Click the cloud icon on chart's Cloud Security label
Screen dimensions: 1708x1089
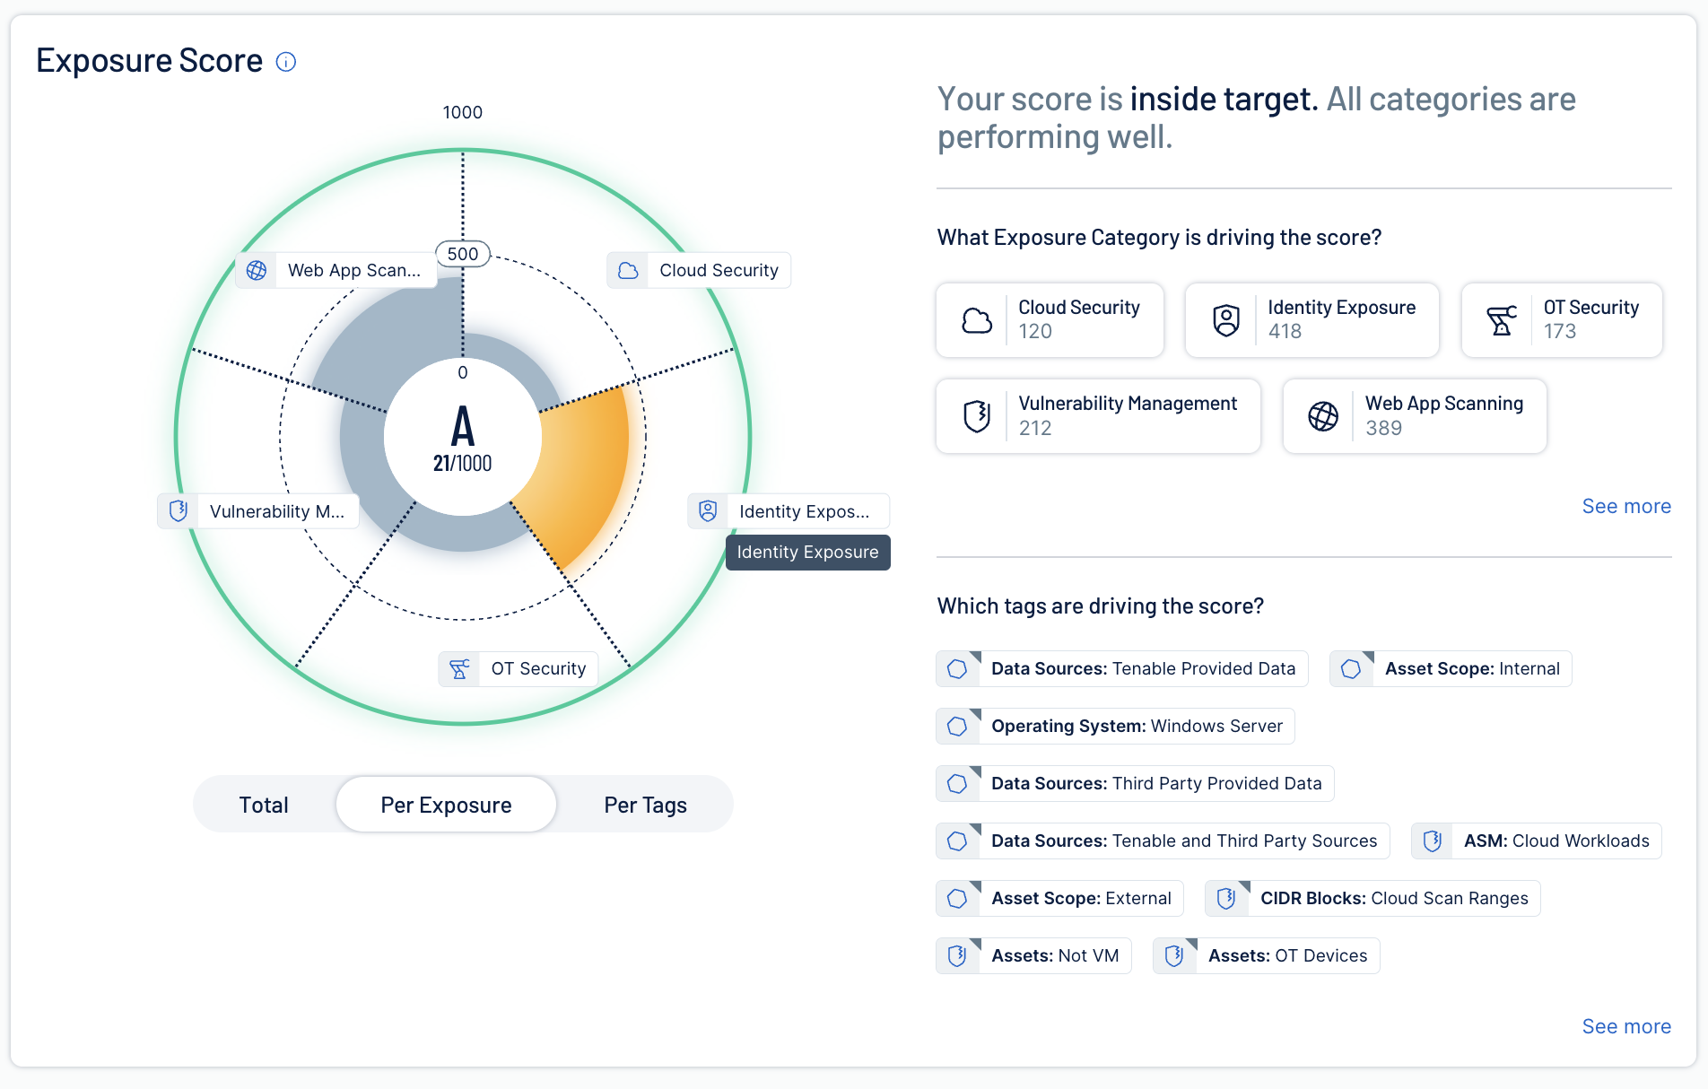coord(628,270)
